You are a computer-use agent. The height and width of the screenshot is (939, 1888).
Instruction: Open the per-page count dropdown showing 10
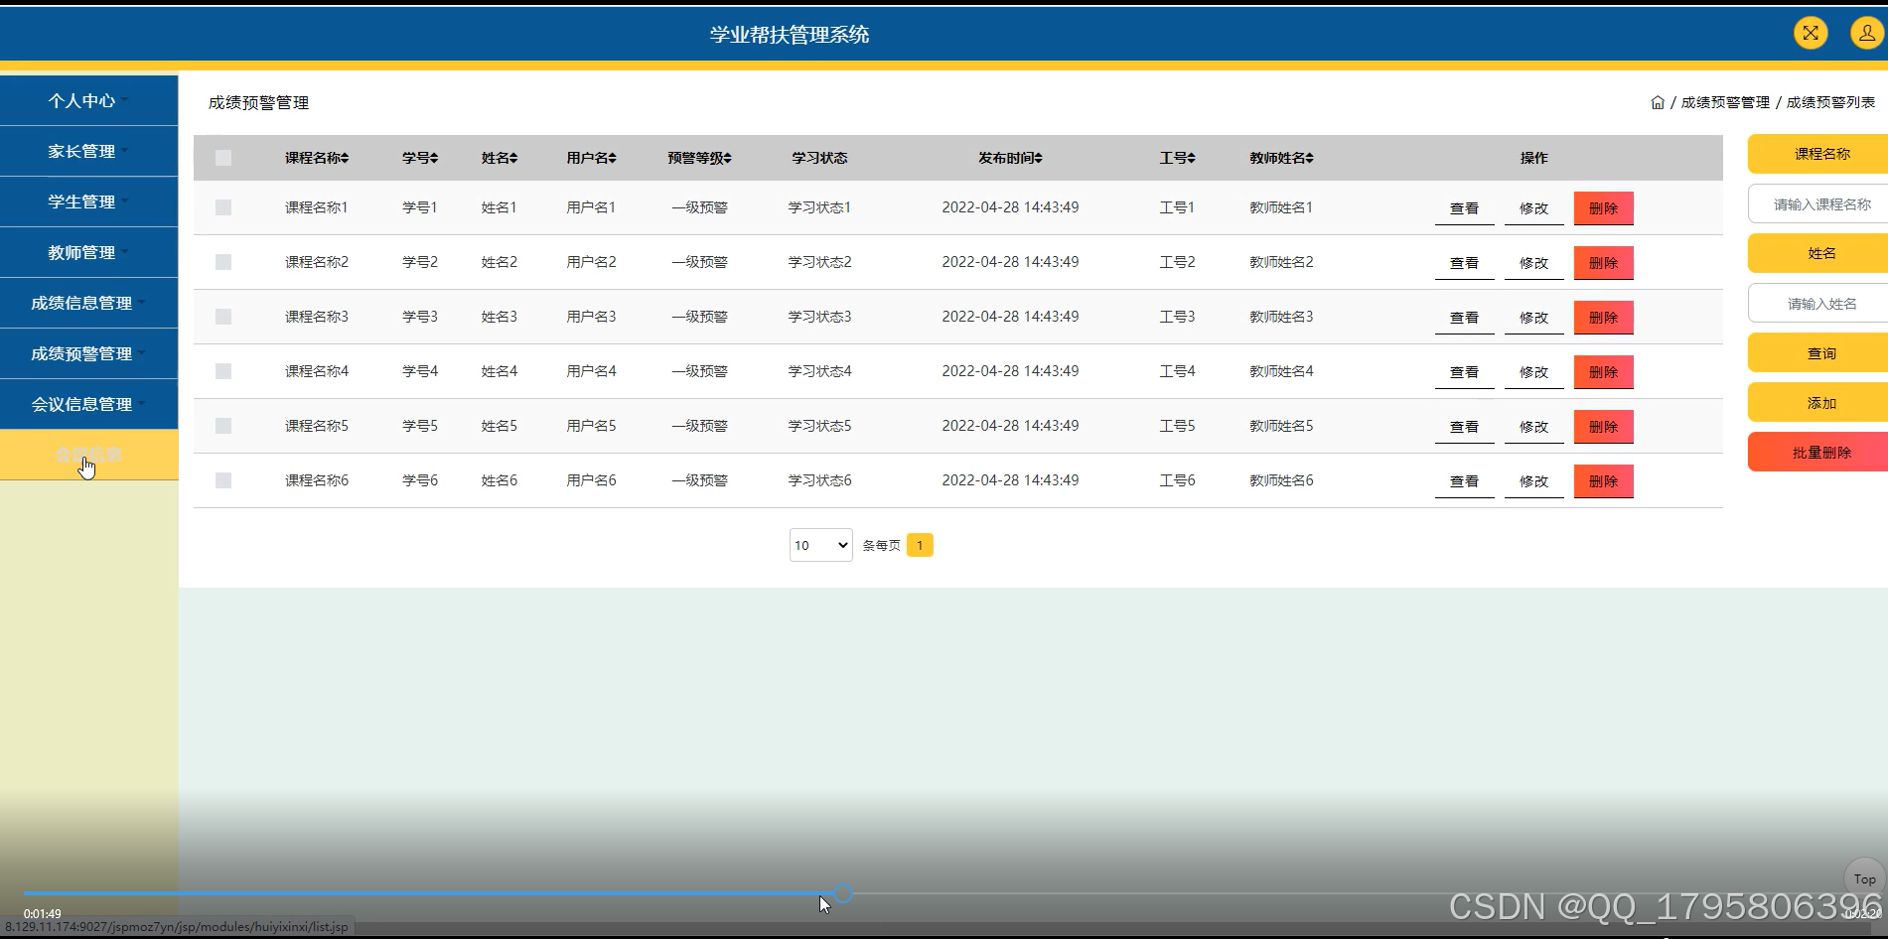click(x=819, y=544)
